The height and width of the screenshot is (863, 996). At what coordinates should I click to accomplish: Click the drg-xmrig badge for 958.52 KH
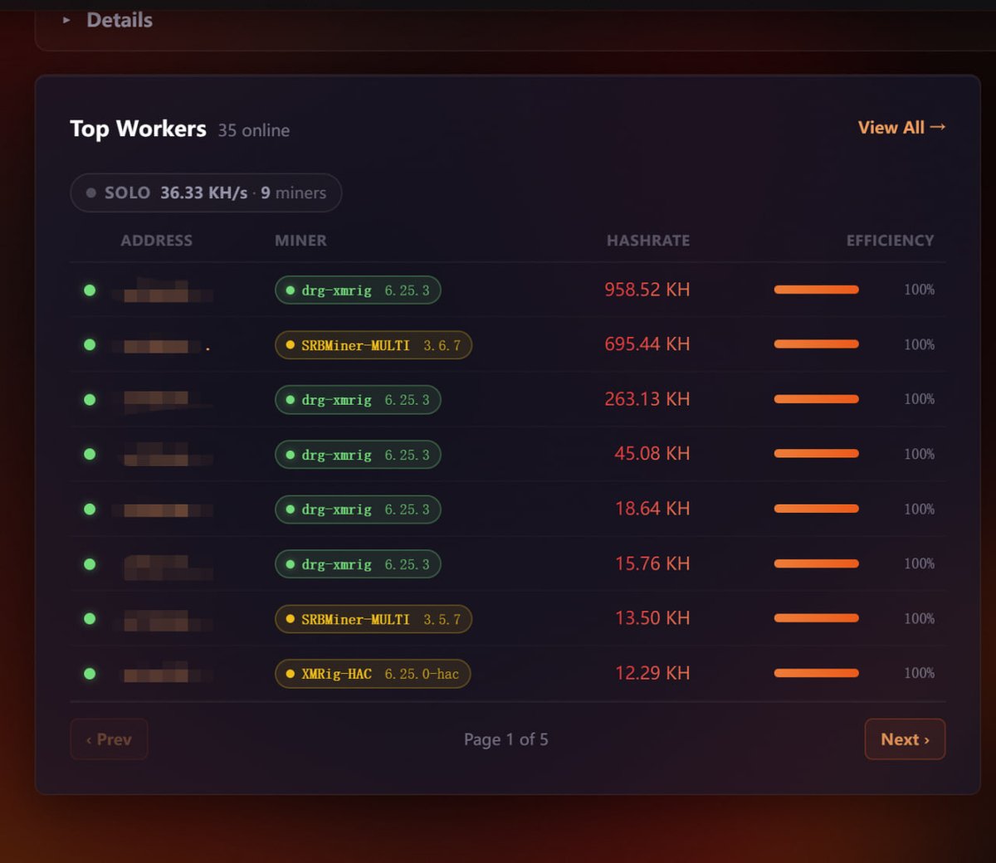(x=358, y=290)
